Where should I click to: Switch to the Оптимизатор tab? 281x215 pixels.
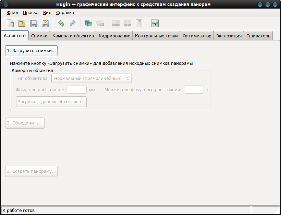point(197,36)
